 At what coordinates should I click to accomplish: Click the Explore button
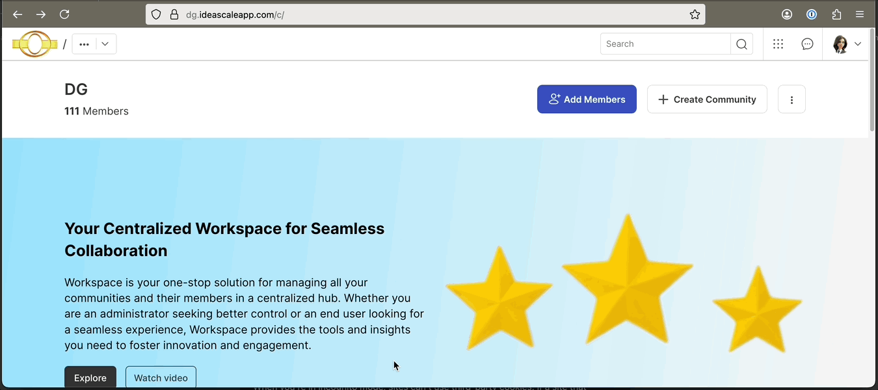point(90,378)
